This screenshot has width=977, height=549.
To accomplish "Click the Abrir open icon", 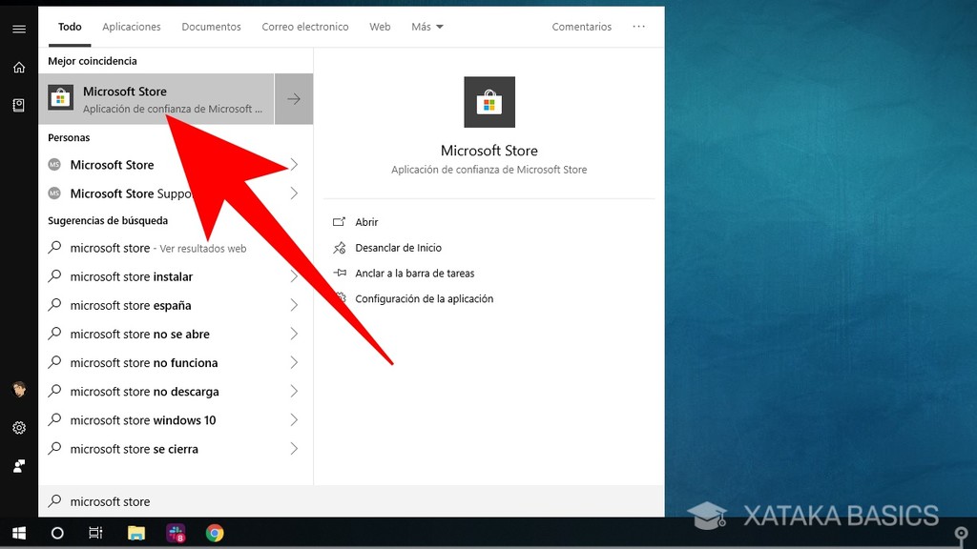I will click(339, 221).
